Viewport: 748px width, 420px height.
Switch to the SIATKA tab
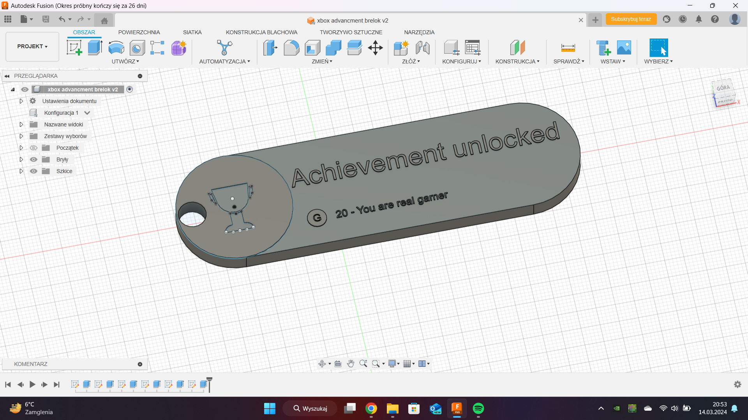click(192, 32)
